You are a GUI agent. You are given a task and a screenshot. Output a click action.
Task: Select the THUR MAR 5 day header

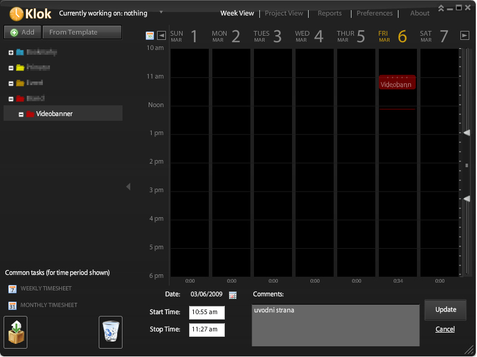[x=351, y=36]
